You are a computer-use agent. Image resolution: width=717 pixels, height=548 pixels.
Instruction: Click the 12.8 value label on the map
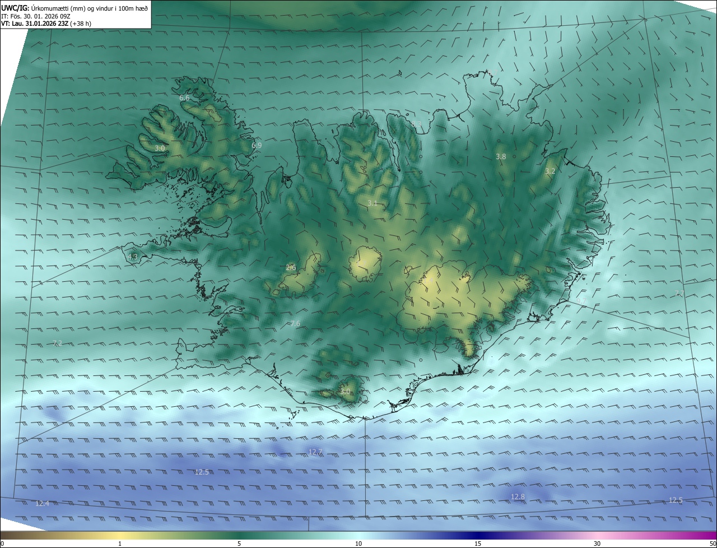[518, 496]
